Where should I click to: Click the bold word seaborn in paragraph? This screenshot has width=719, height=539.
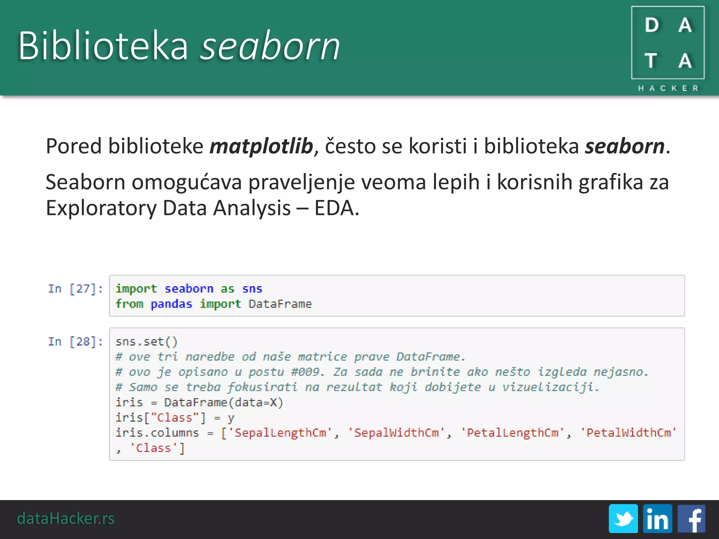(625, 146)
